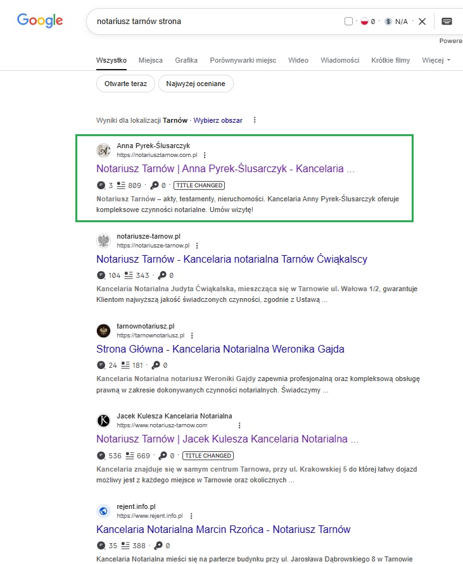This screenshot has height=564, width=463.
Task: Tick the checkbox in the search bar
Action: pos(348,22)
